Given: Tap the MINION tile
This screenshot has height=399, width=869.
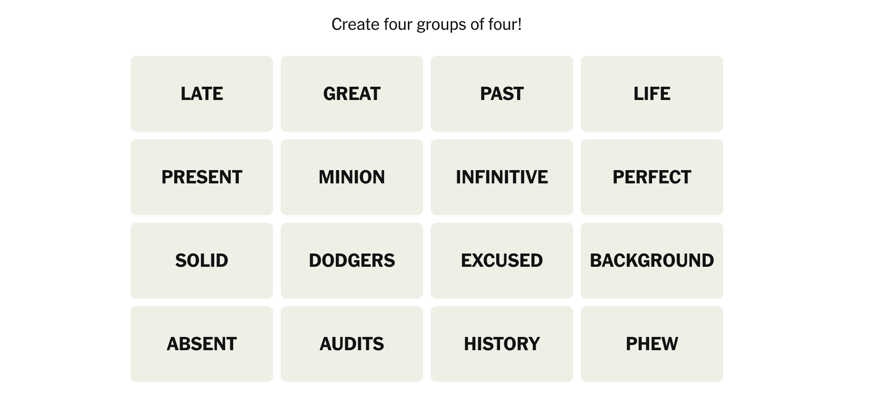Looking at the screenshot, I should [351, 177].
